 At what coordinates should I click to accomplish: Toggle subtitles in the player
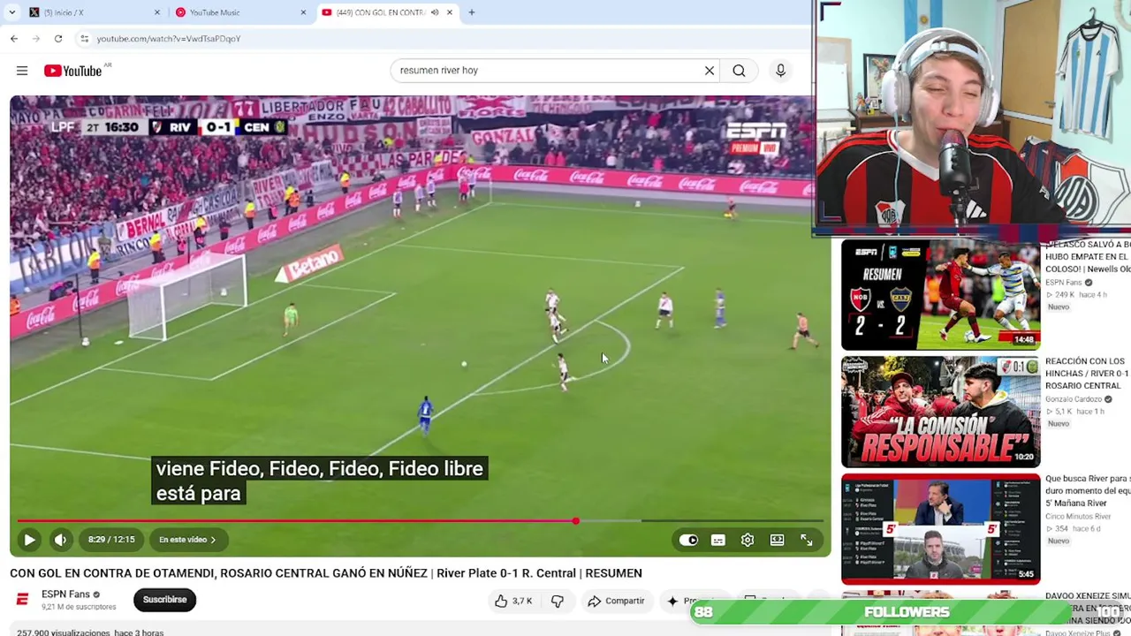tap(717, 540)
